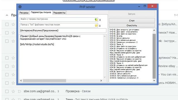Select the Параметры письма tab

[41, 12]
